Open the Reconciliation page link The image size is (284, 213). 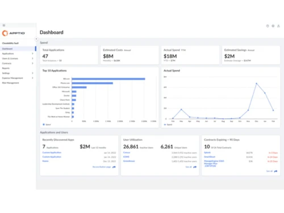[x=102, y=167]
